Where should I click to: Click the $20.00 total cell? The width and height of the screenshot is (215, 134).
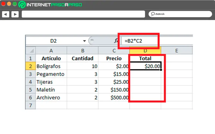click(x=145, y=66)
